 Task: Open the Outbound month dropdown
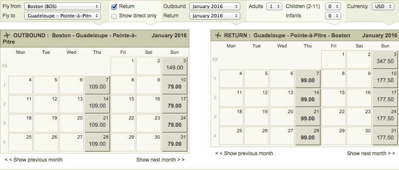215,6
